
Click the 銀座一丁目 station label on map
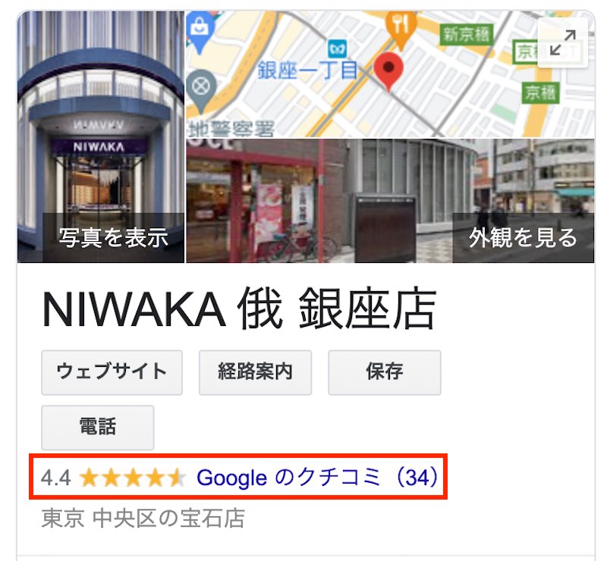[x=307, y=71]
